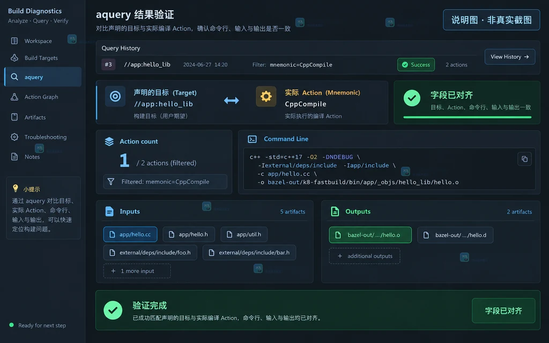Select the bazel-out hello.o output
Image resolution: width=549 pixels, height=343 pixels.
click(370, 235)
